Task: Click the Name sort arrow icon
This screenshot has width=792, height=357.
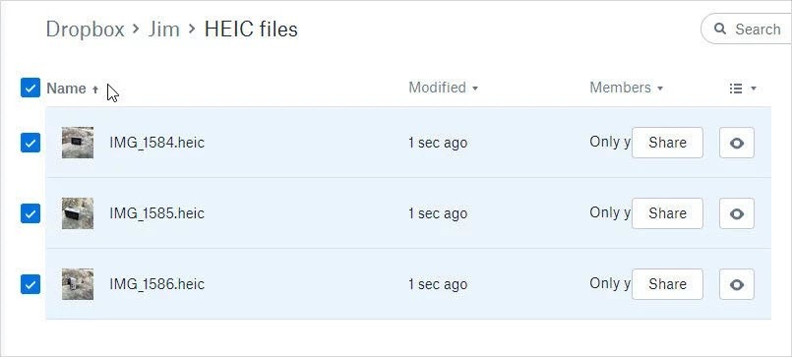Action: click(95, 89)
